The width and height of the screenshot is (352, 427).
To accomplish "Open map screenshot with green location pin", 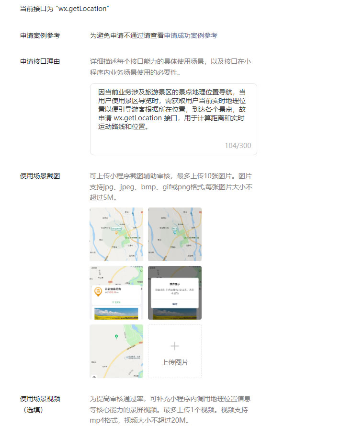I will pos(116,351).
